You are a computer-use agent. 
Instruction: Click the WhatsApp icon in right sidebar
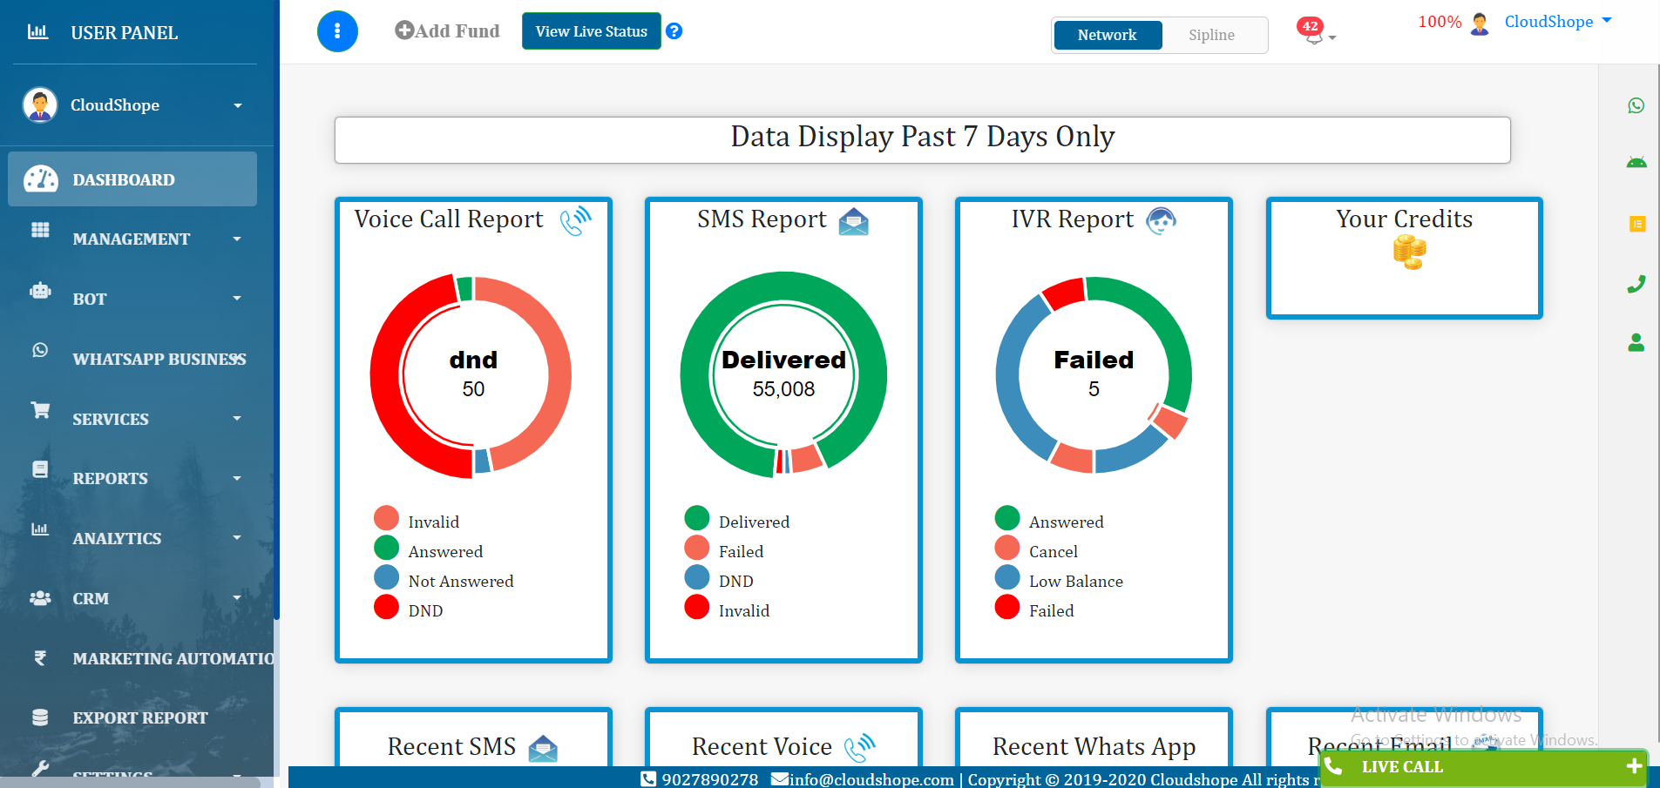[1636, 105]
